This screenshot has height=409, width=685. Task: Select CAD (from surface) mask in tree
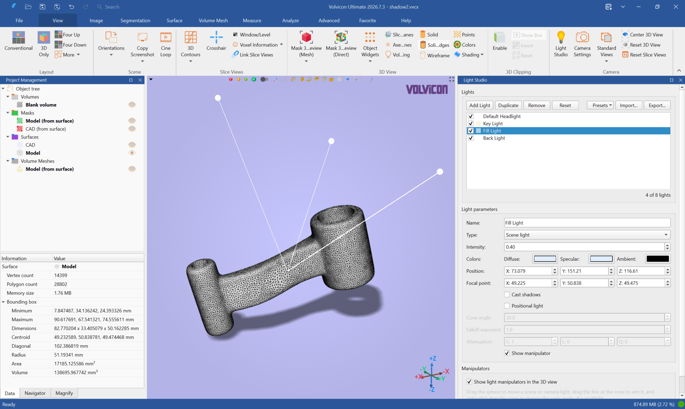46,129
